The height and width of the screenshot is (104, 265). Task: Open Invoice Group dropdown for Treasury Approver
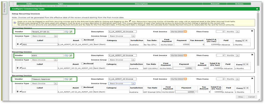tap(122, 83)
